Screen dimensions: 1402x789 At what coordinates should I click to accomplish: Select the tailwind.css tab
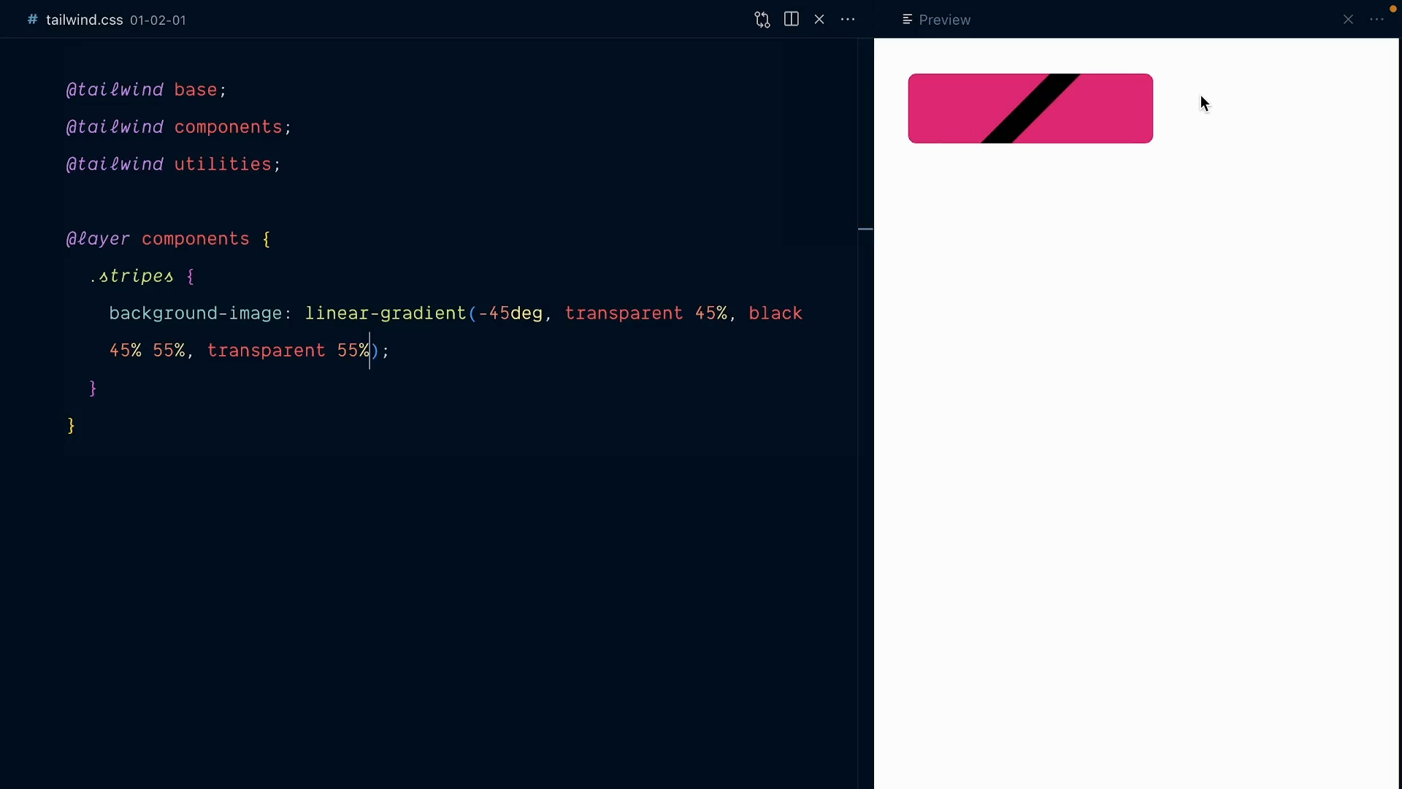84,20
